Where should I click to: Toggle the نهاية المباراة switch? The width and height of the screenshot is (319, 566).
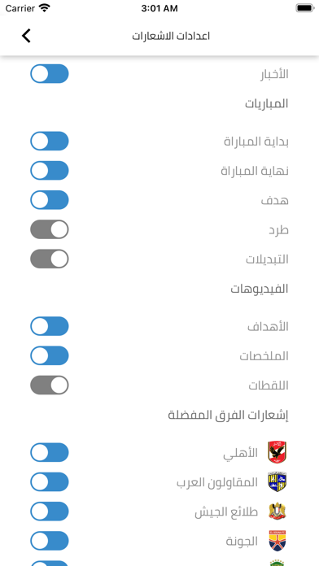[50, 171]
